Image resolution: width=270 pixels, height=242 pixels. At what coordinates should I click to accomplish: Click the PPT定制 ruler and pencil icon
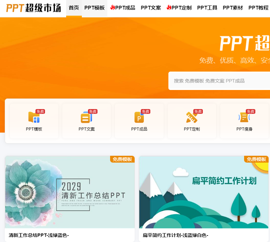(x=192, y=117)
